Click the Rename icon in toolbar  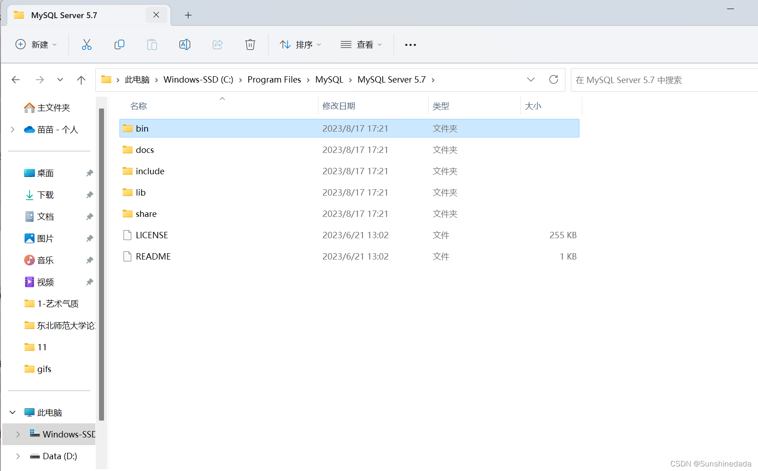coord(185,44)
